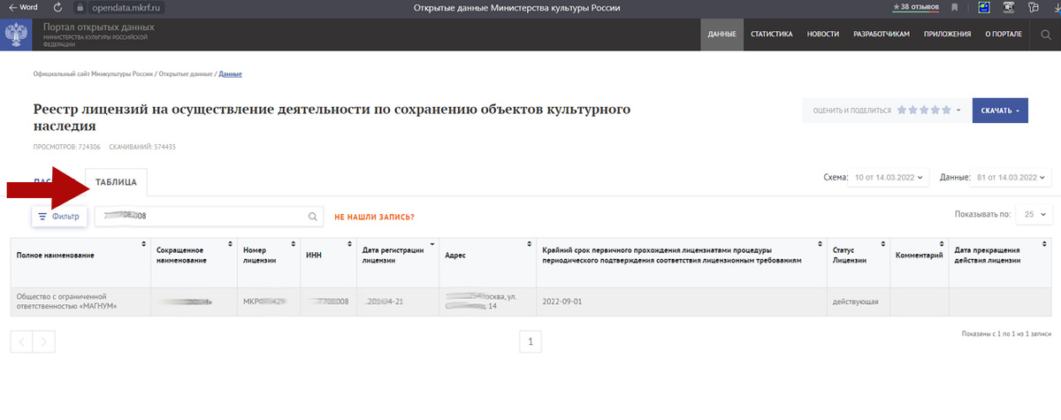Click the Фильтр button
Image resolution: width=1061 pixels, height=420 pixels.
click(x=59, y=216)
